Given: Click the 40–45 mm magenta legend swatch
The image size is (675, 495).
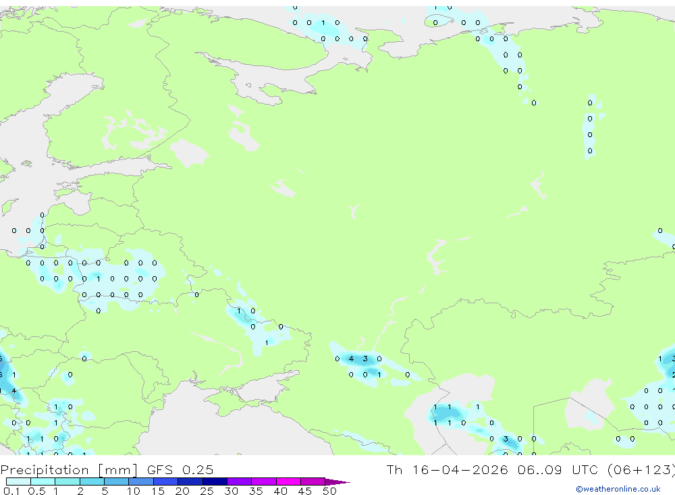Looking at the screenshot, I should coord(288,481).
